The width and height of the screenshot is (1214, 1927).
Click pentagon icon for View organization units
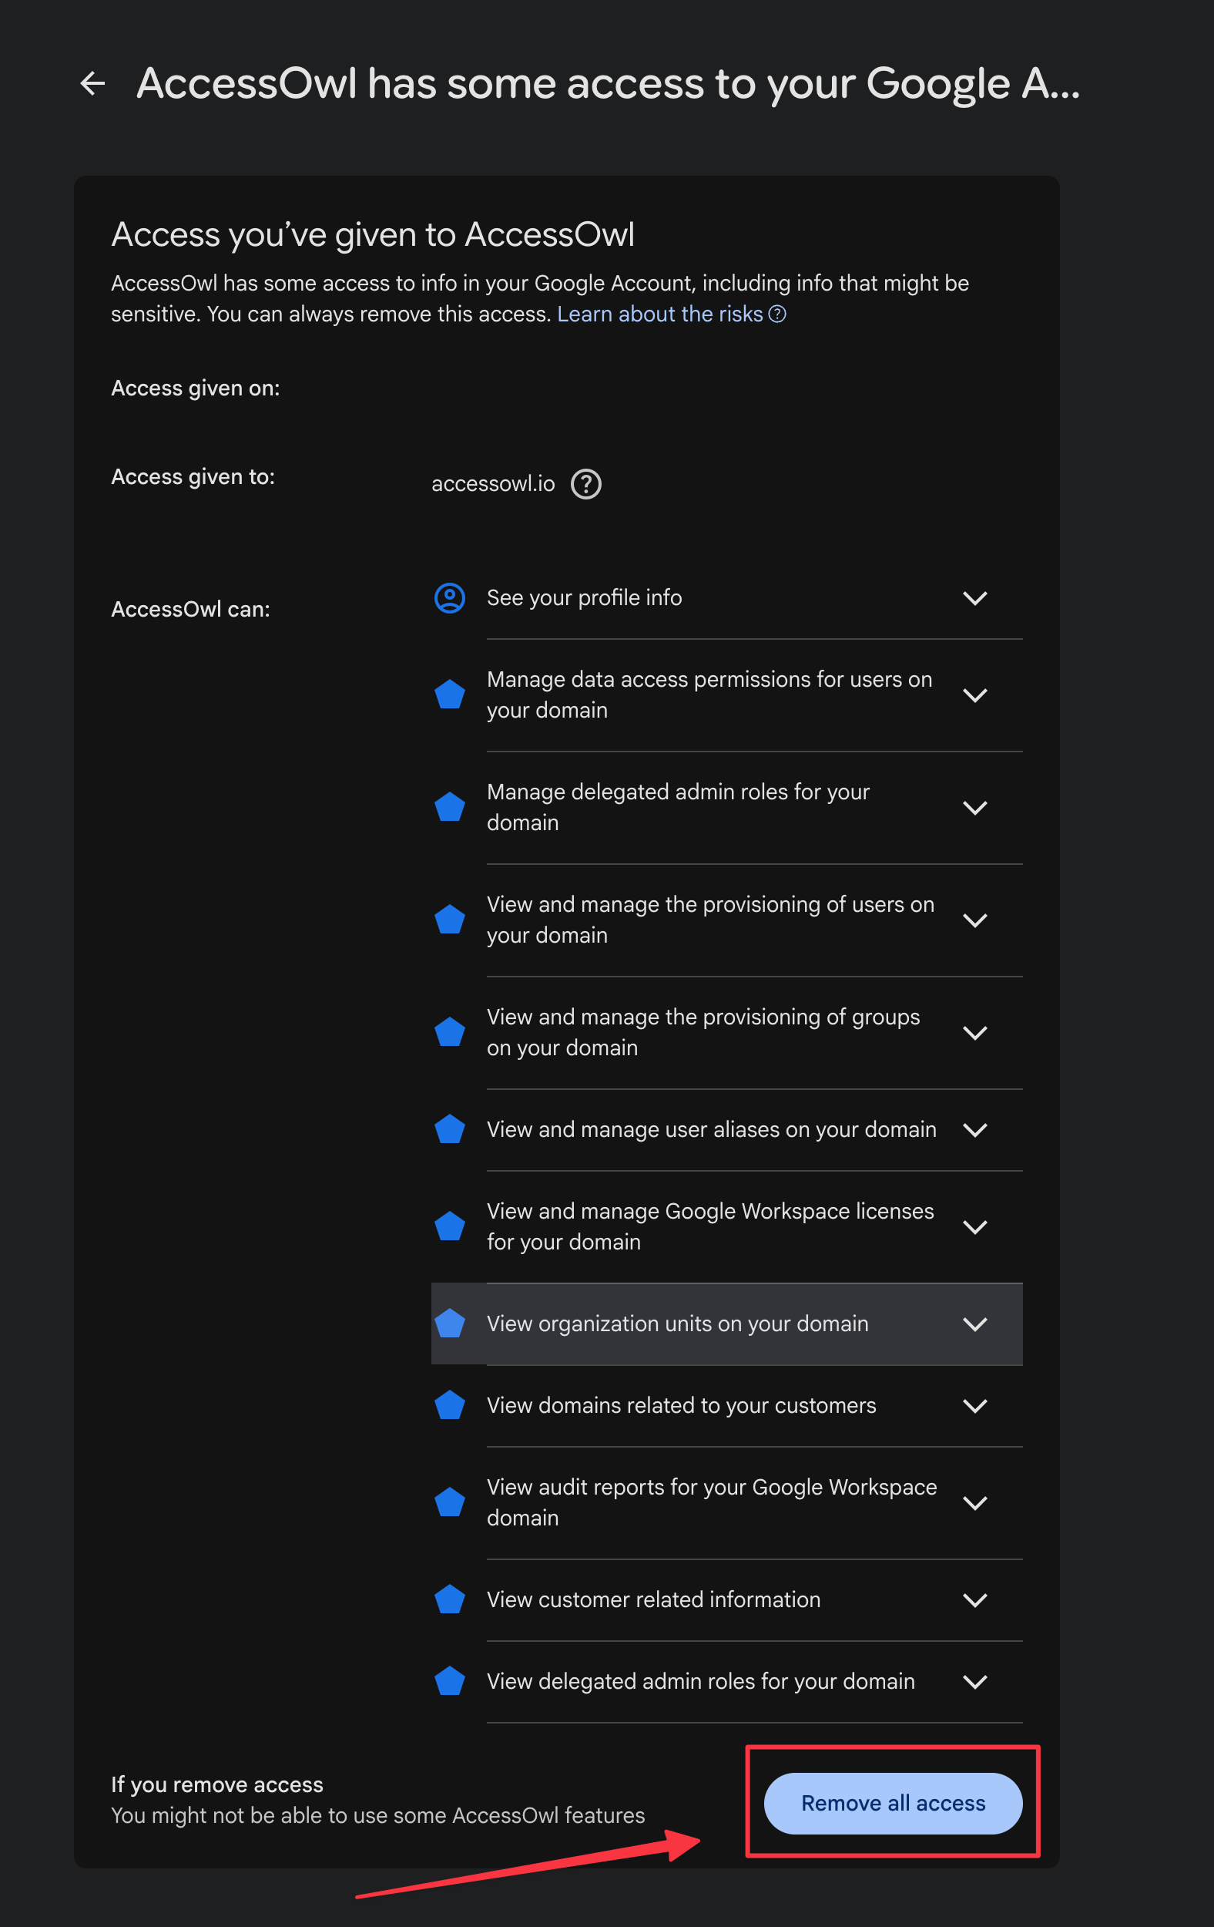click(x=449, y=1323)
